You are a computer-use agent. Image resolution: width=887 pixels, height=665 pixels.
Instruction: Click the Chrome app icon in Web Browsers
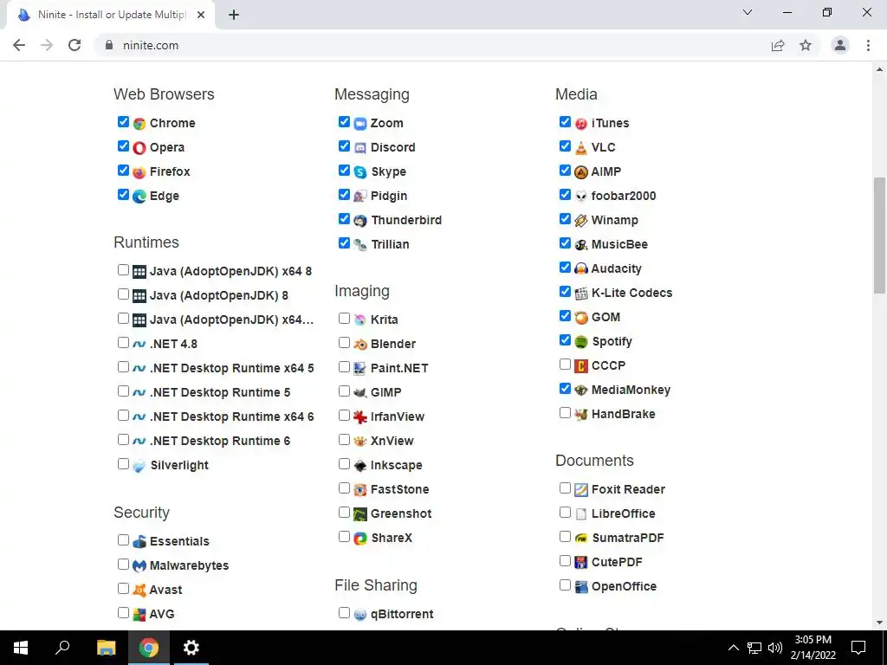[x=139, y=123]
